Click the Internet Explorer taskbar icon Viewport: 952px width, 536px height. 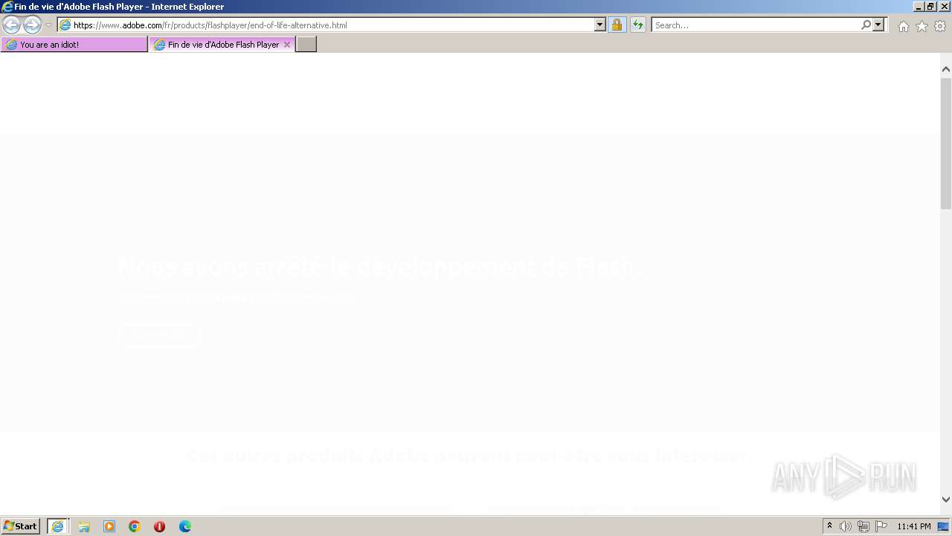pos(58,526)
